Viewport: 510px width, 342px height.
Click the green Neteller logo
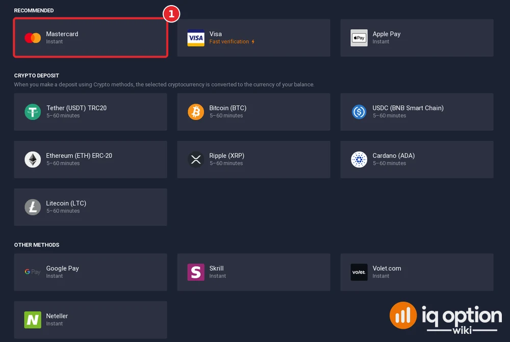[x=33, y=320]
